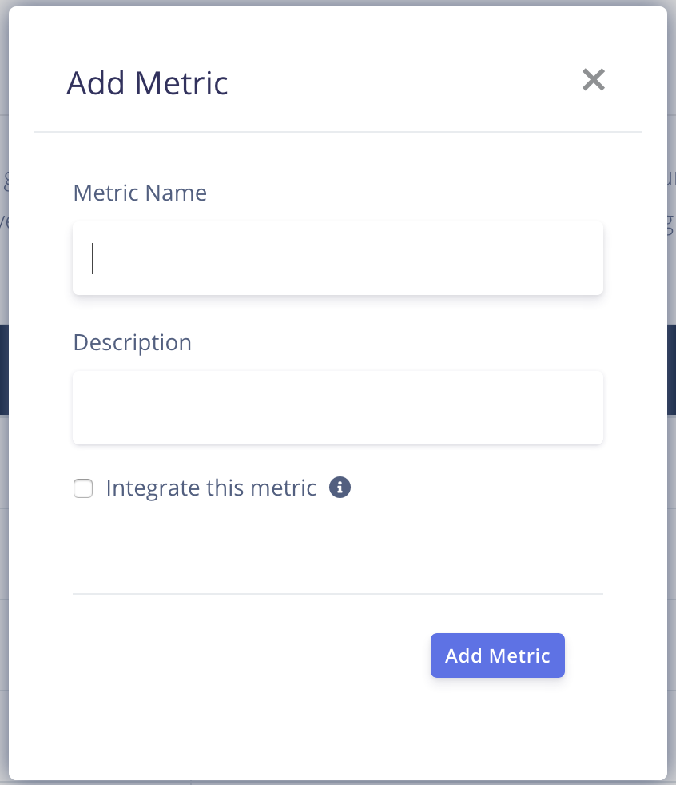The image size is (676, 785).
Task: Show the integrate metric help tooltip icon
Action: 340,487
